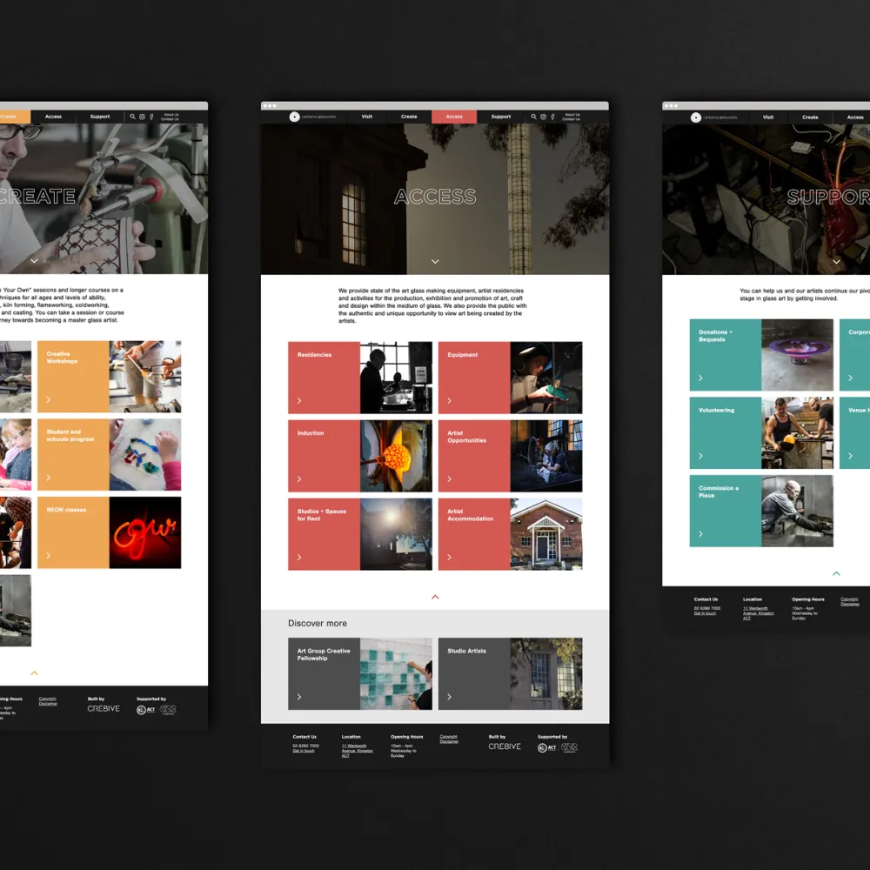870x870 pixels.
Task: Open the Copyright link in the Create page footer
Action: (x=48, y=699)
